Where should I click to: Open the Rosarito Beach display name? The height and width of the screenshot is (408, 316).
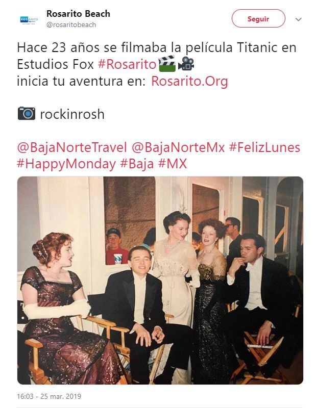pyautogui.click(x=78, y=14)
